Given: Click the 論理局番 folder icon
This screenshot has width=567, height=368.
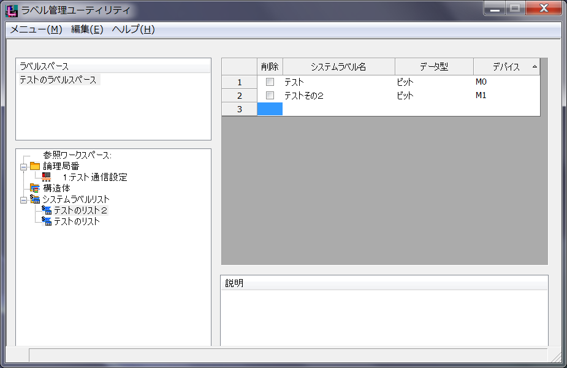Looking at the screenshot, I should tap(35, 166).
